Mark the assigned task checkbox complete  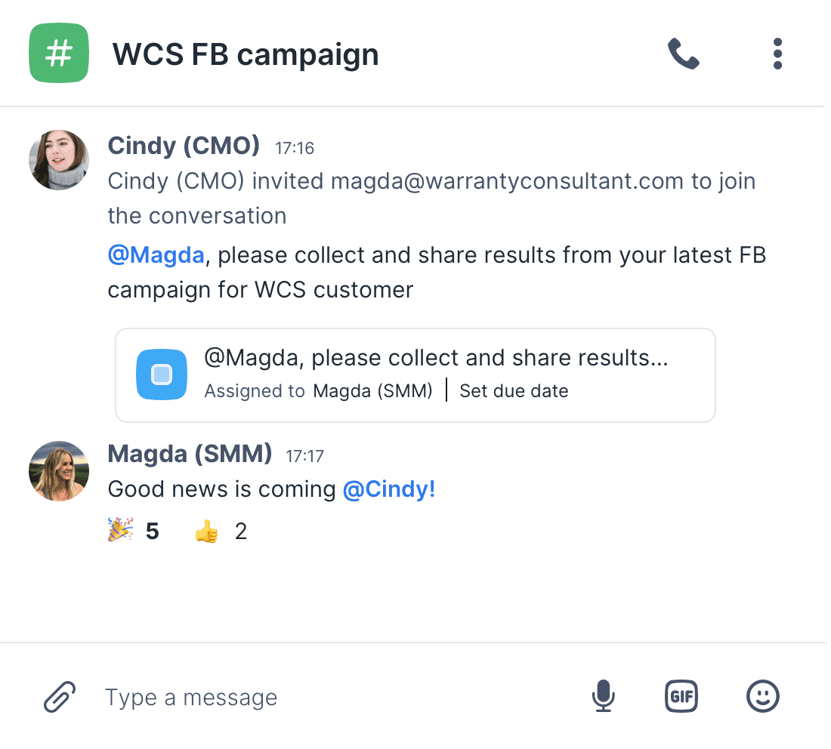point(162,374)
